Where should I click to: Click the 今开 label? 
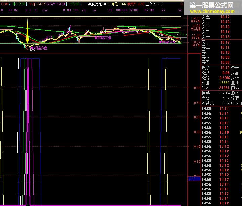coord(235,68)
